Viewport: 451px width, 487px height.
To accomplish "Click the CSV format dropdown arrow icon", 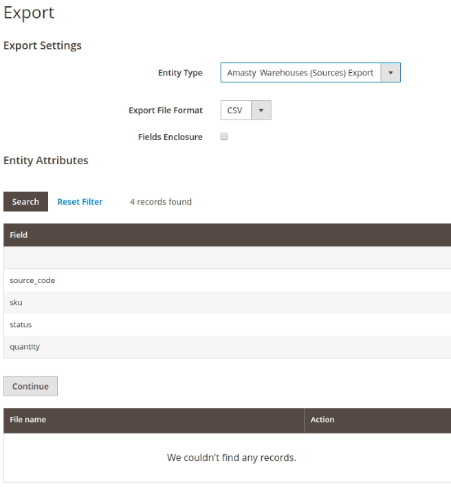I will (x=261, y=110).
